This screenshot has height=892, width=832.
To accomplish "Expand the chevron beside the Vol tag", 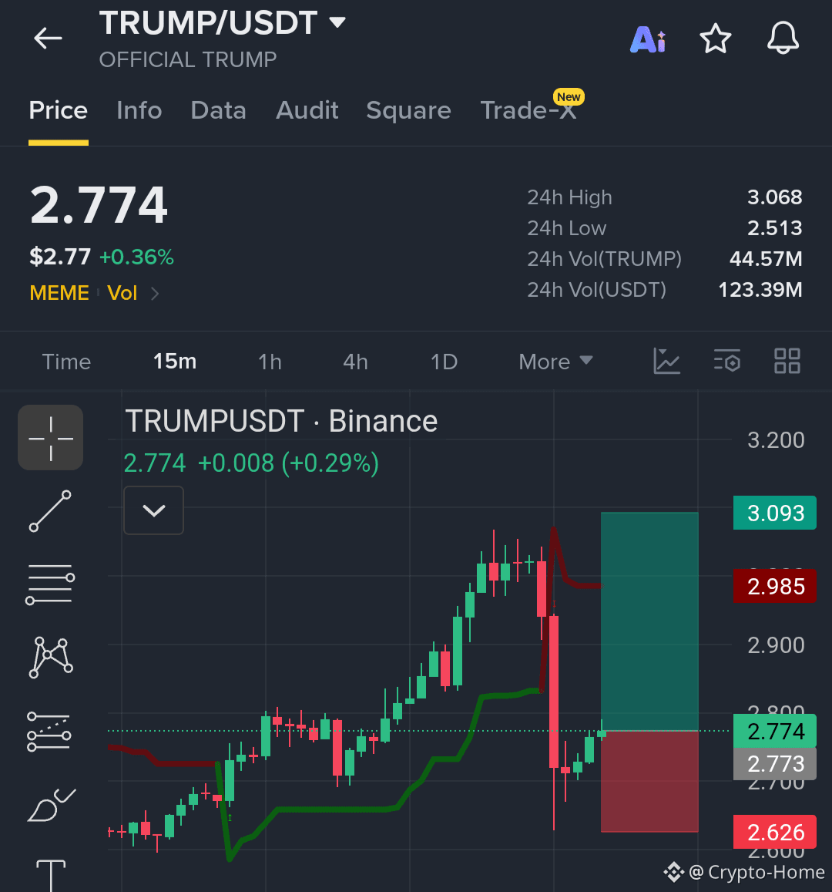I will click(x=155, y=294).
